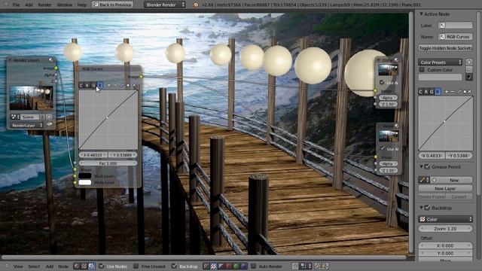The width and height of the screenshot is (482, 271).
Task: Toggle Use Alpha on lower Composite node
Action: [x=382, y=148]
